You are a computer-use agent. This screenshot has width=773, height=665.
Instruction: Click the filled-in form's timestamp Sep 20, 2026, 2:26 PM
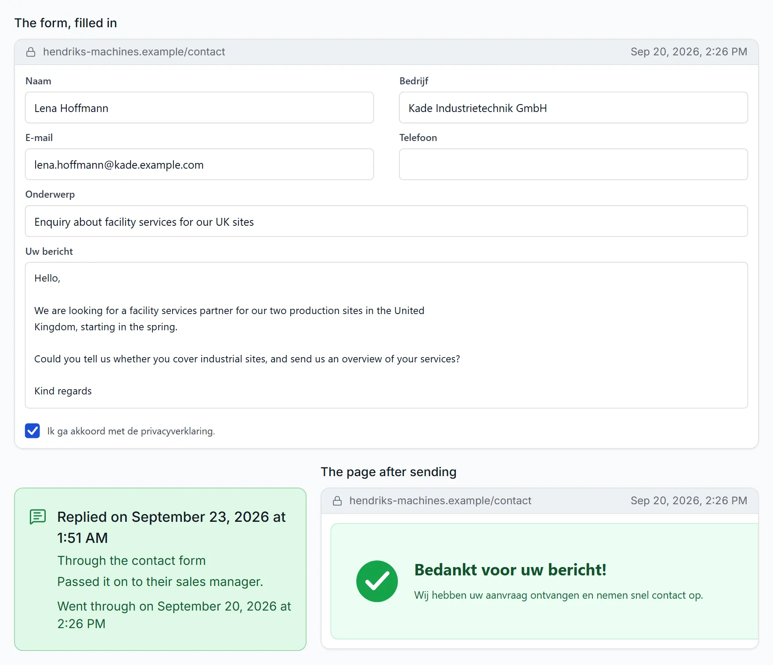click(689, 52)
